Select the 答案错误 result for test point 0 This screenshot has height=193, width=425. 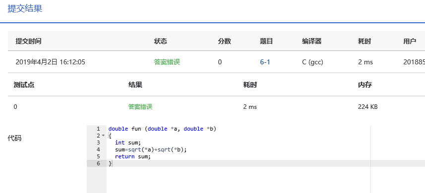tap(140, 107)
